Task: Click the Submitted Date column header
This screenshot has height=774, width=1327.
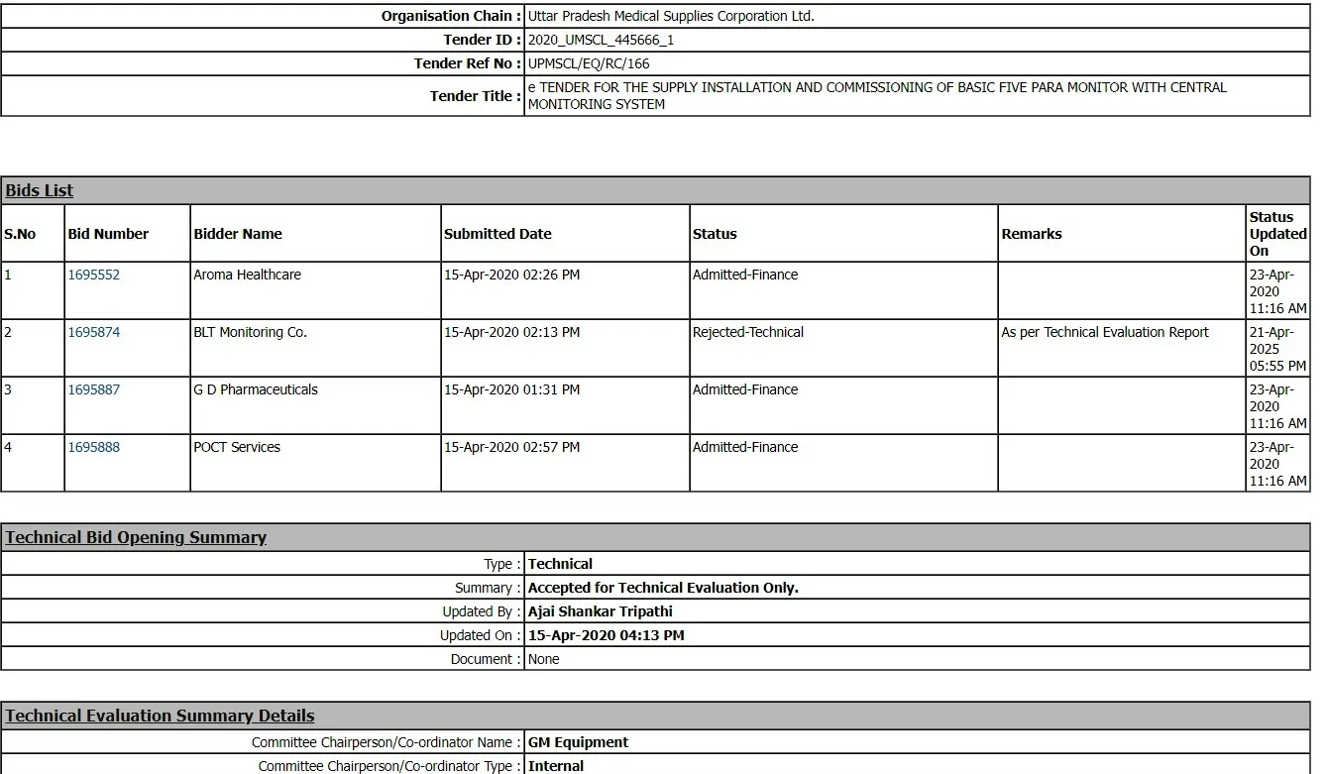Action: (x=498, y=235)
